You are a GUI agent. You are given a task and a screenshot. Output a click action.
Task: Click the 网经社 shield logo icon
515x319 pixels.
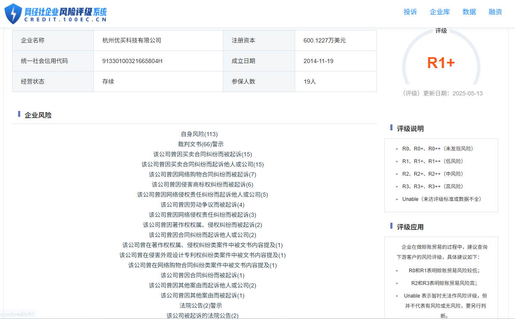click(13, 13)
